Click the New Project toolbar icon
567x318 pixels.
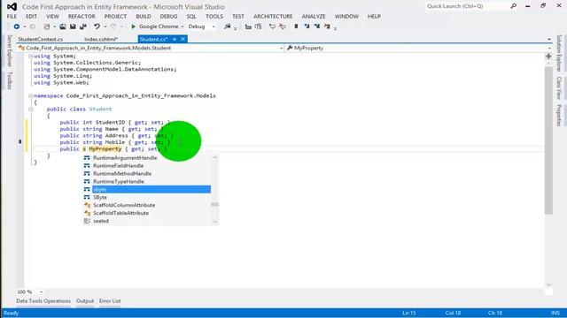[47, 26]
